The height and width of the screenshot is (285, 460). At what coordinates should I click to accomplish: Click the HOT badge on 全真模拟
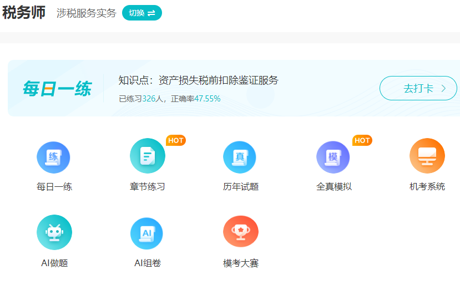[362, 140]
